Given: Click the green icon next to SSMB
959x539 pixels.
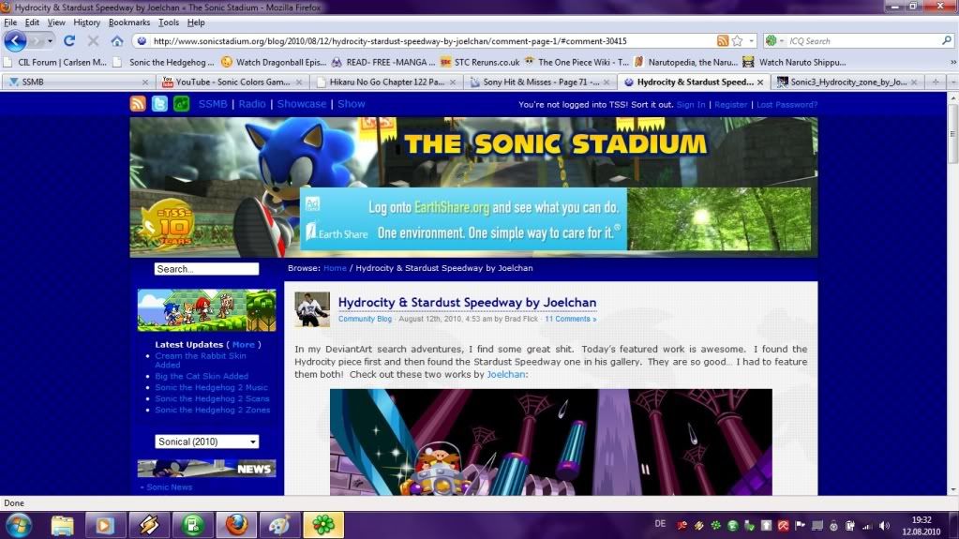Looking at the screenshot, I should (181, 103).
